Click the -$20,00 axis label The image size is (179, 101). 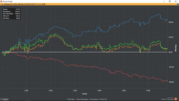tap(171, 67)
